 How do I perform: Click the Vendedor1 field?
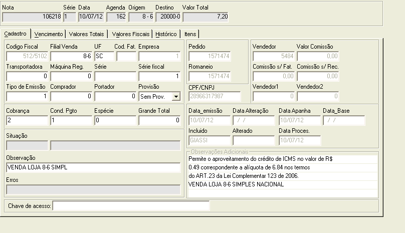(x=274, y=96)
